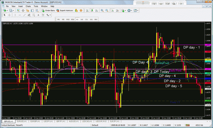Open the Indicators list icon

coord(123,11)
